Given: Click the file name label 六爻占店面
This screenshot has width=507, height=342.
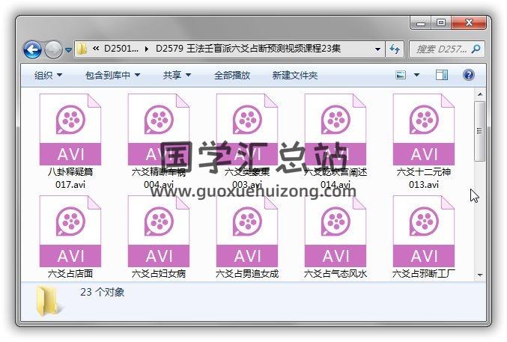Looking at the screenshot, I should click(x=70, y=274).
